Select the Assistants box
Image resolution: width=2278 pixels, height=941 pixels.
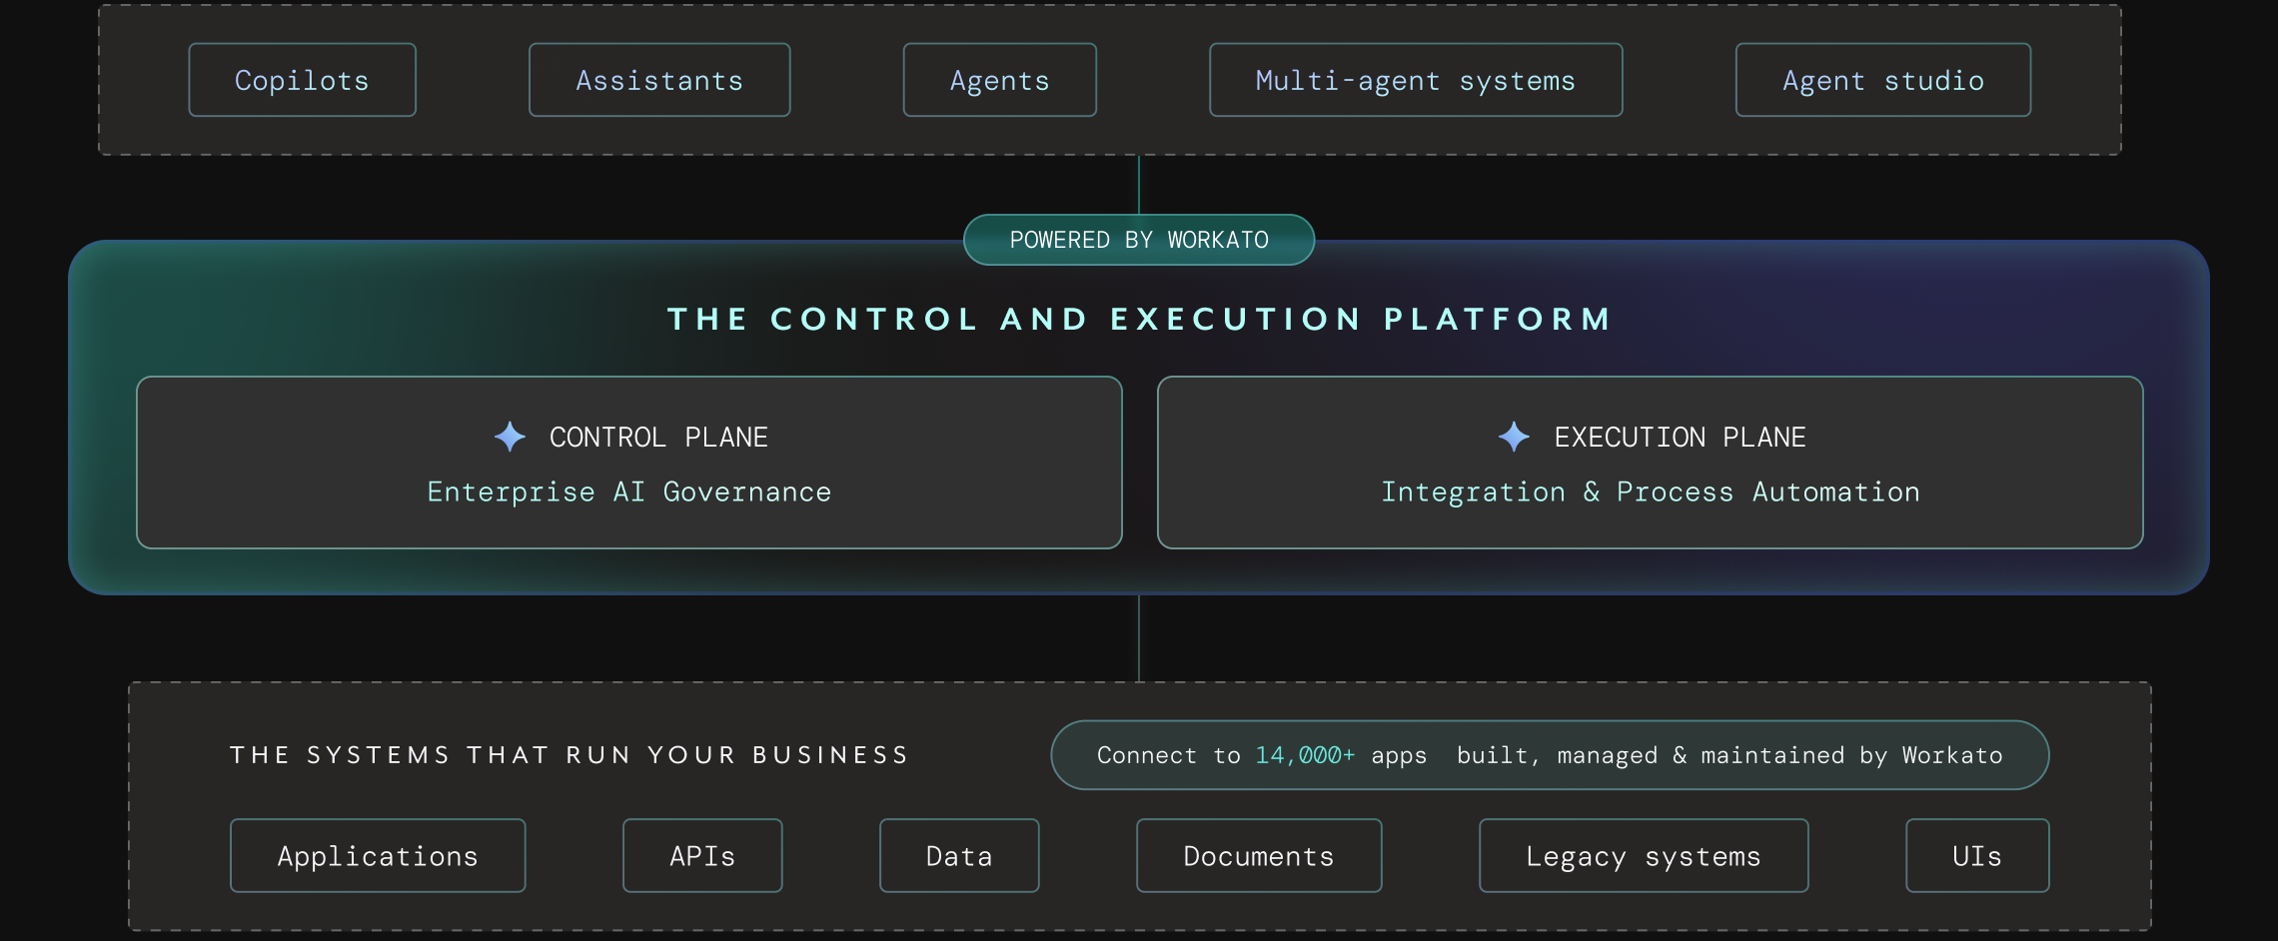[659, 80]
